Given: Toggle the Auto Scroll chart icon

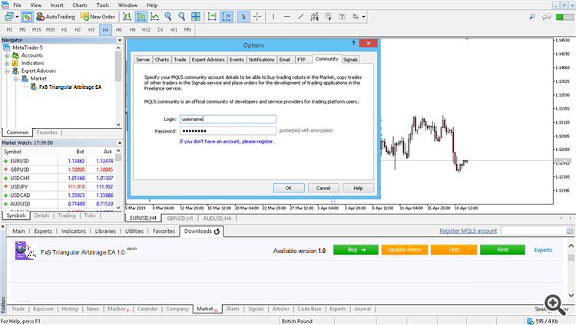Looking at the screenshot, I should coord(212,17).
